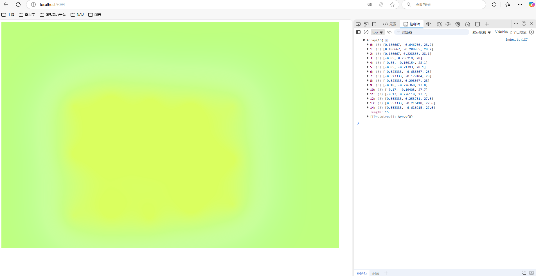Open the Performance gauge tool
Screen dimensions: 536x276
point(448,24)
